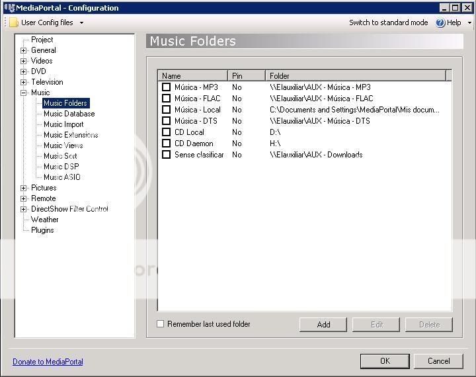Close the MediaPortal Configuration window
476x377 pixels.
pyautogui.click(x=467, y=7)
